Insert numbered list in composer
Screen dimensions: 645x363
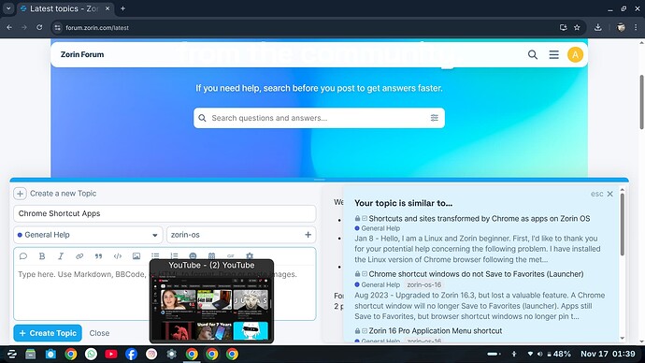pos(174,255)
